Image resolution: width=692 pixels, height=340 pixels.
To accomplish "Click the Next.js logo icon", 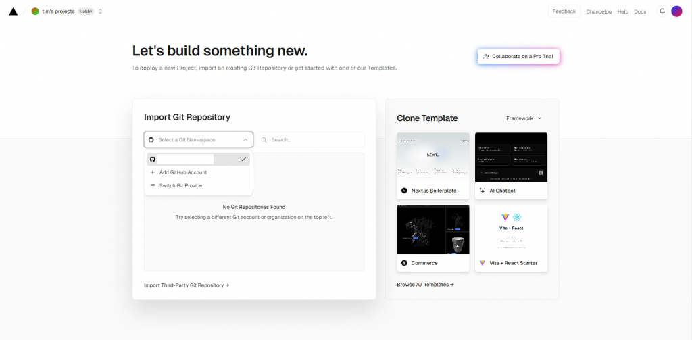I will 404,191.
